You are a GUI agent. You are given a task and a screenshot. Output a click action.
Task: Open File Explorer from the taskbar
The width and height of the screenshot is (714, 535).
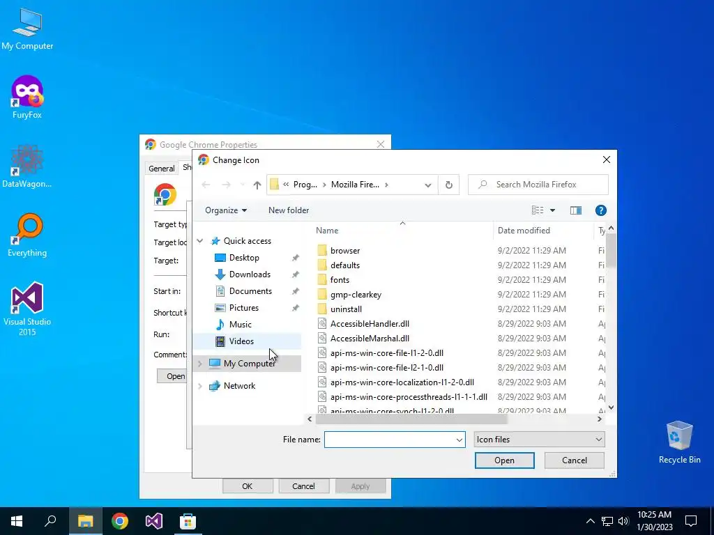(x=85, y=521)
